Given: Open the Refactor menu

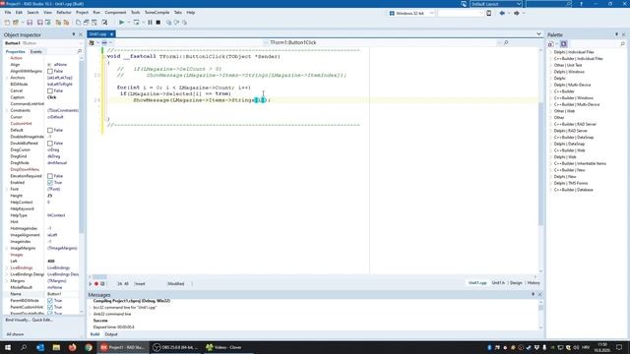Looking at the screenshot, I should coord(63,13).
